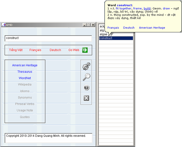Image resolution: width=182 pixels, height=147 pixels.
Task: Click the gray X exit icon
Action: [86, 98]
